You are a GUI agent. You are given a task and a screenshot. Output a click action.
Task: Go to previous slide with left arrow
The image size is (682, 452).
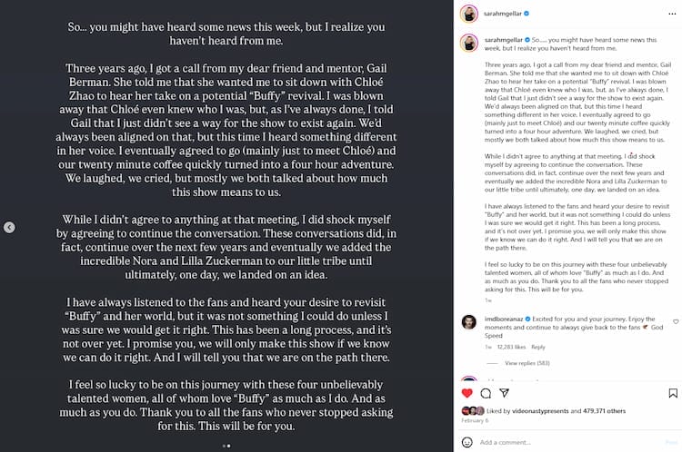tap(9, 227)
